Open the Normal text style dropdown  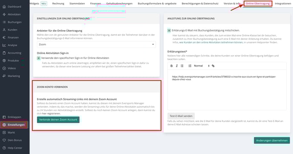(201, 66)
